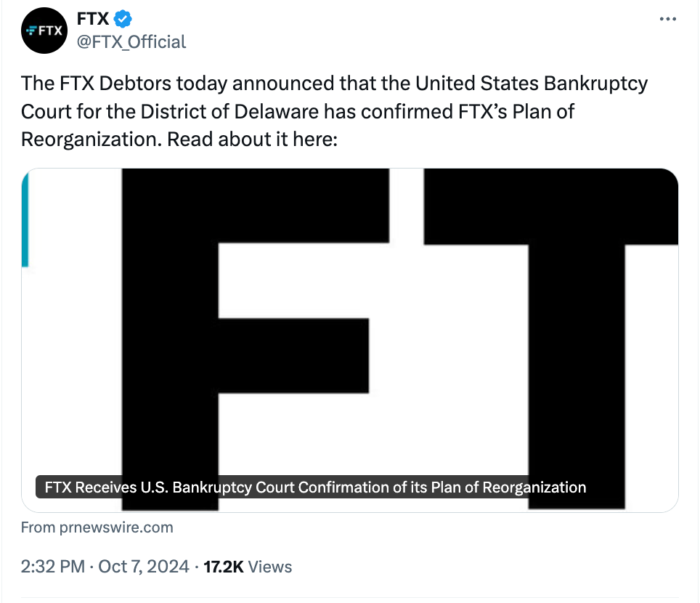The height and width of the screenshot is (603, 700).
Task: Click the FTX display name
Action: [93, 19]
